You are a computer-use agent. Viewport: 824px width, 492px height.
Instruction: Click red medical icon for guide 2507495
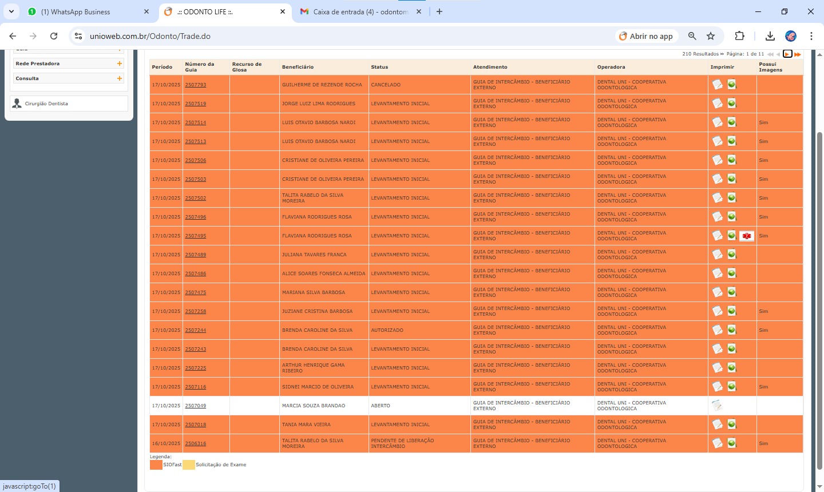pyautogui.click(x=746, y=236)
